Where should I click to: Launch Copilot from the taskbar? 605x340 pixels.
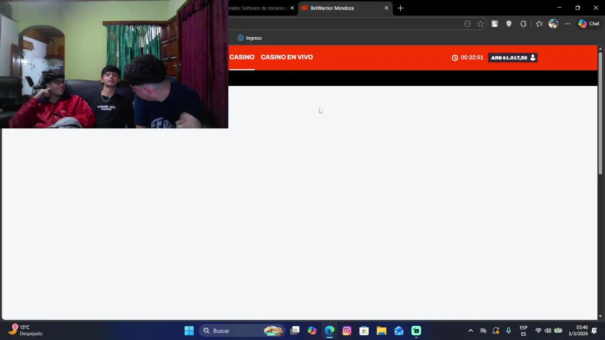click(312, 331)
